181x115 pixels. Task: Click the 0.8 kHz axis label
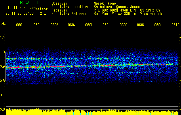pos(2,81)
